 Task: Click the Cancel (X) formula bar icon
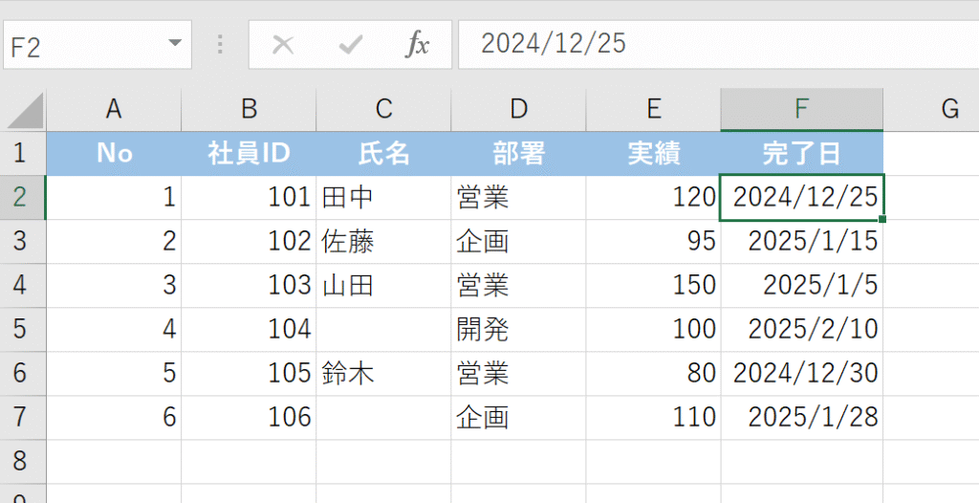pyautogui.click(x=283, y=44)
